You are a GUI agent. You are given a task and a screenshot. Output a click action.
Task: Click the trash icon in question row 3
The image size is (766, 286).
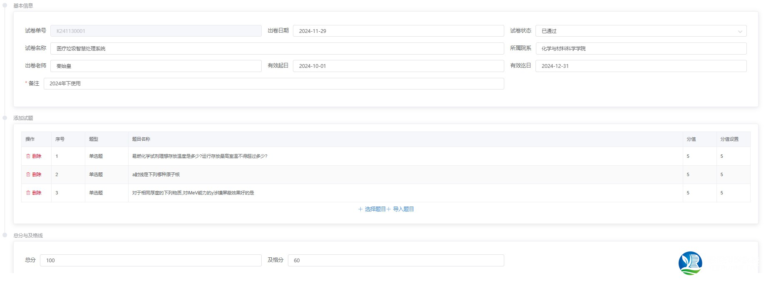(x=28, y=193)
